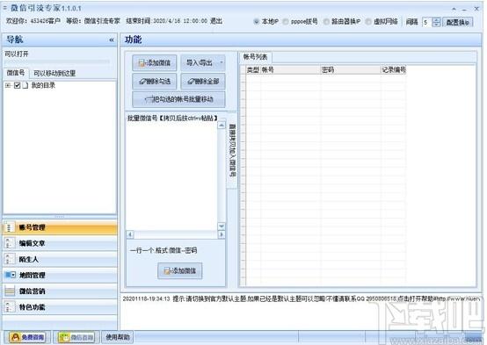The width and height of the screenshot is (487, 345).
Task: Click the 帐号管理 section icon
Action: 10,227
